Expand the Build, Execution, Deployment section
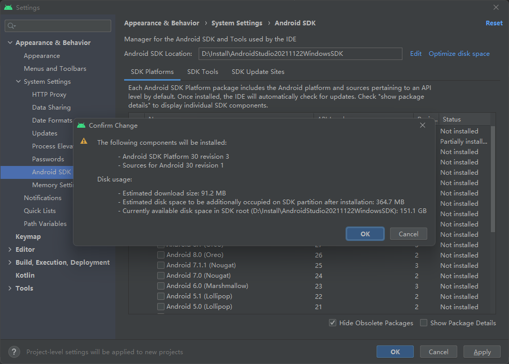Image resolution: width=509 pixels, height=364 pixels. (10, 263)
